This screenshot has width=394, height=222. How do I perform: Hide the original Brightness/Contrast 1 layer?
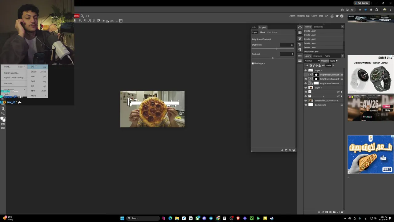[x=306, y=83]
